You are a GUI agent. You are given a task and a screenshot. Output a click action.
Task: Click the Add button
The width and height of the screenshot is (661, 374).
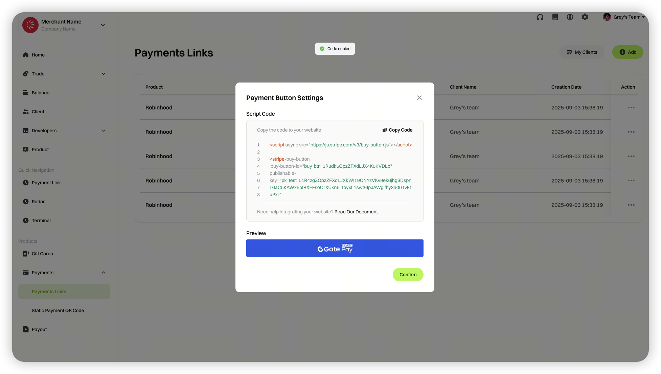628,52
